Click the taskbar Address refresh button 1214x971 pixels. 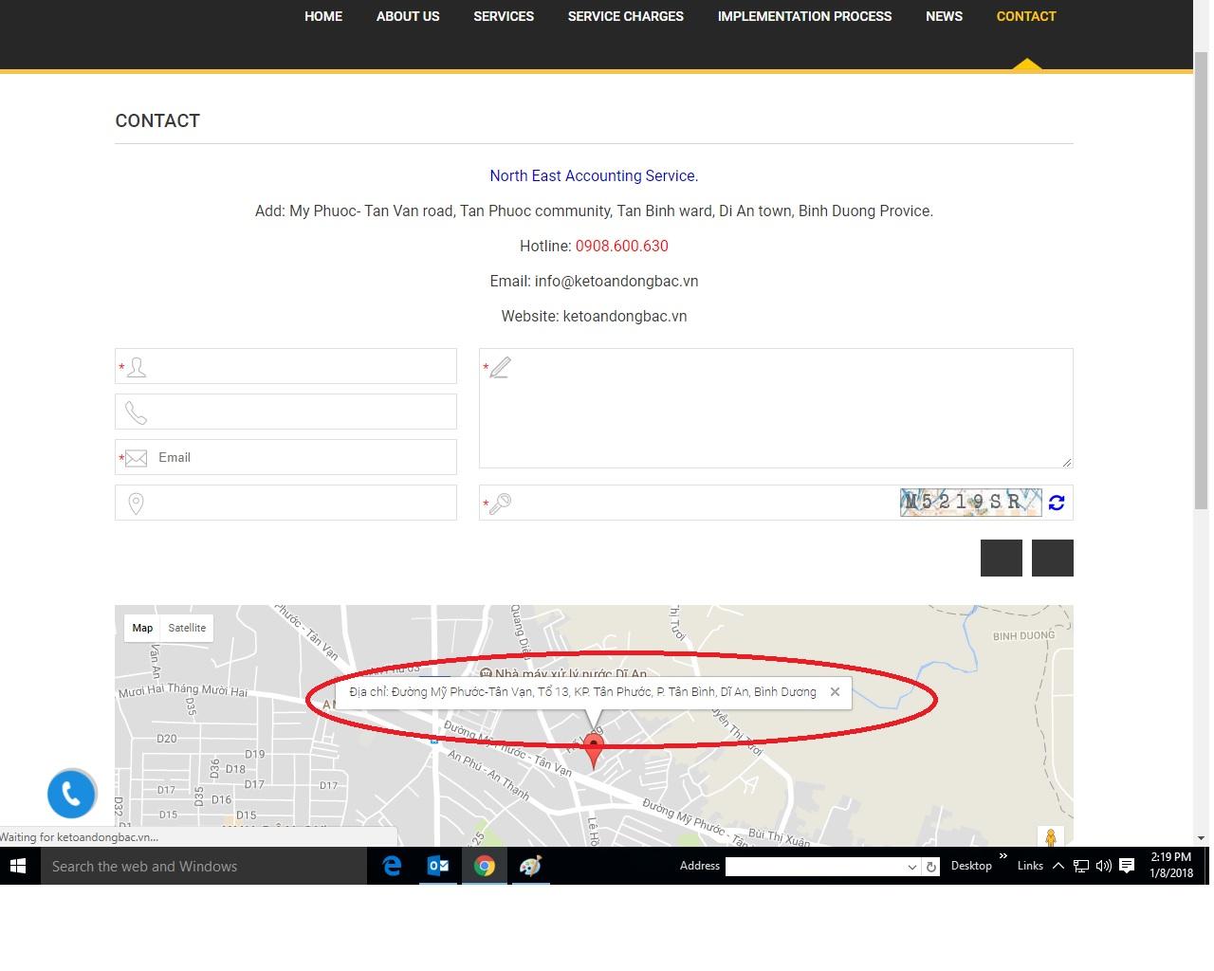(931, 867)
